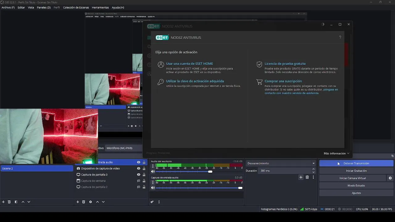Image resolution: width=395 pixels, height=222 pixels.
Task: Click Captura de entrada audio volume slider
Action: [199, 188]
